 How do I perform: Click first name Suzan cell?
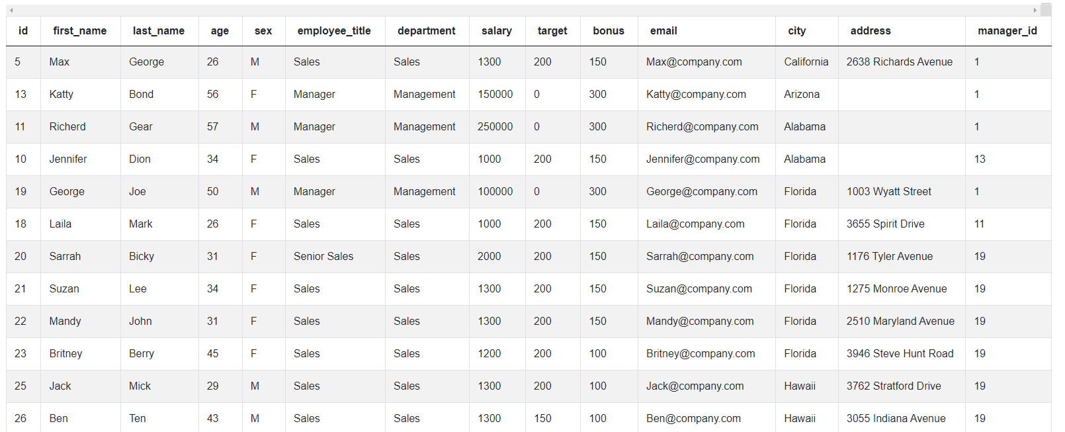pos(81,289)
